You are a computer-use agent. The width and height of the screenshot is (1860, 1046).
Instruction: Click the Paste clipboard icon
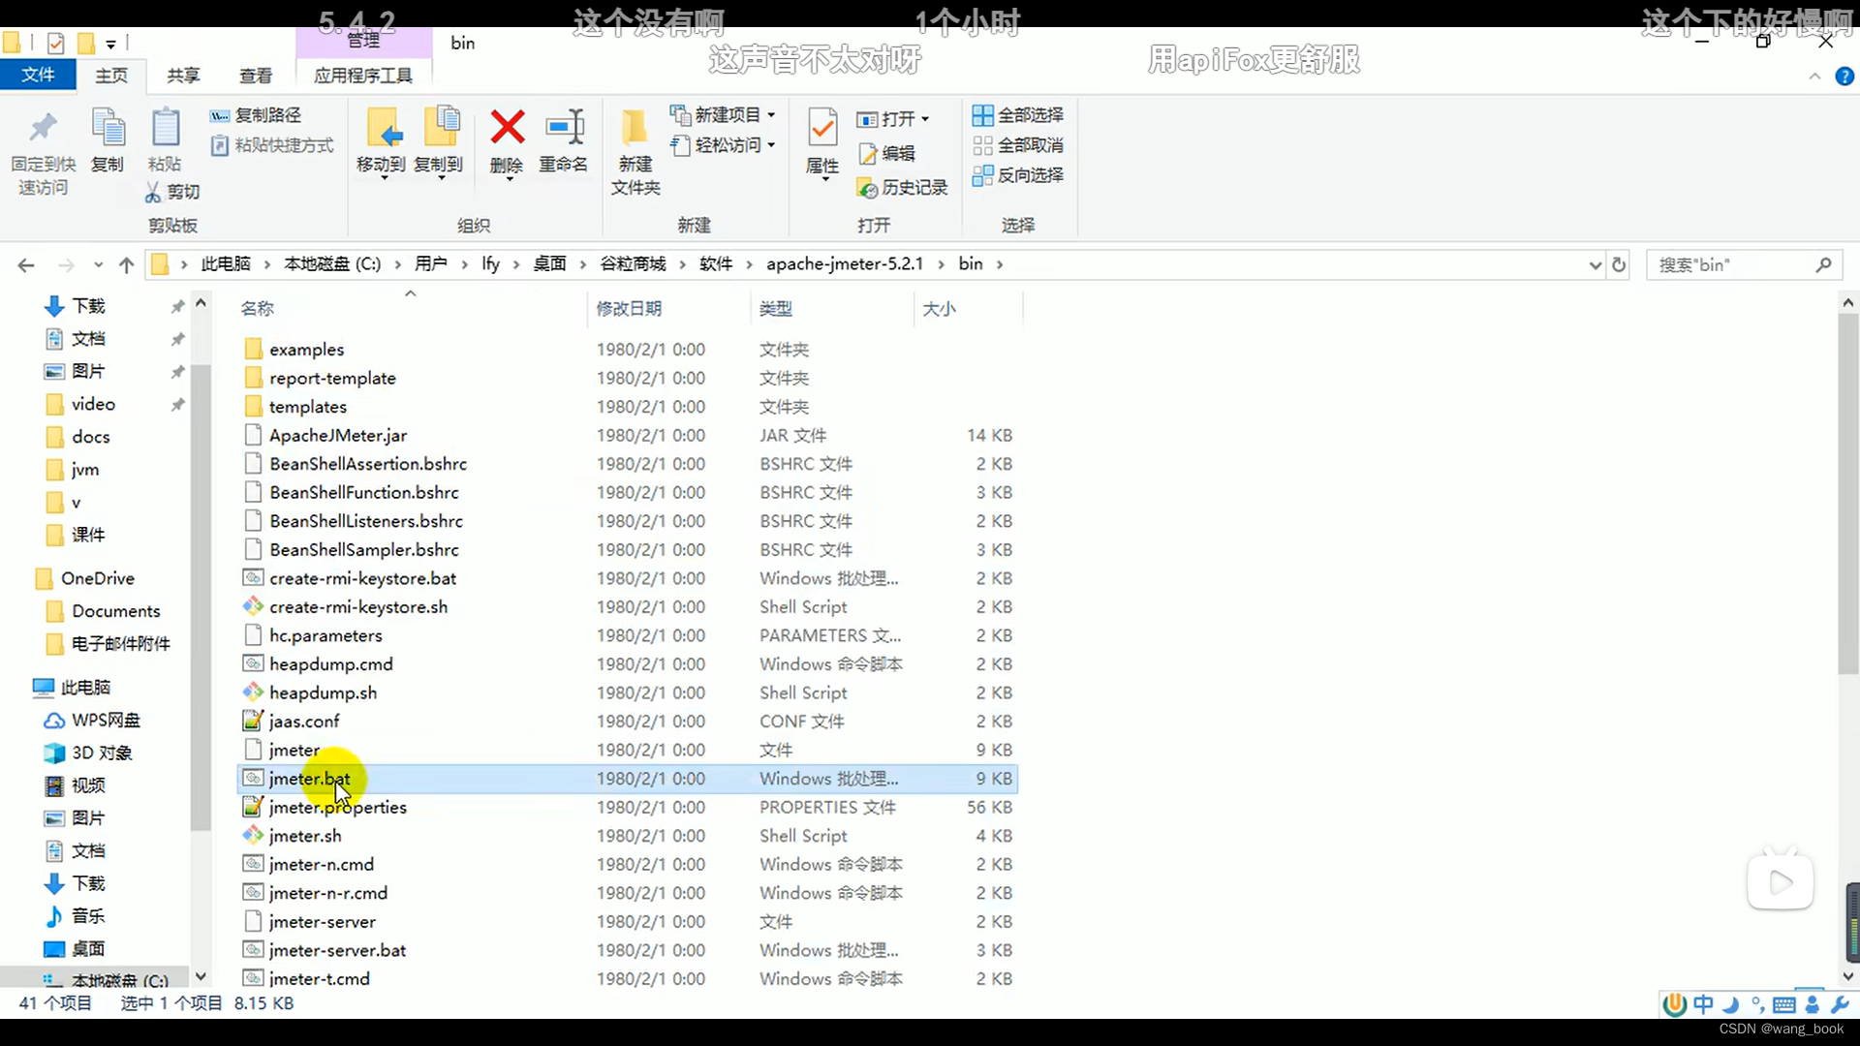pos(166,128)
